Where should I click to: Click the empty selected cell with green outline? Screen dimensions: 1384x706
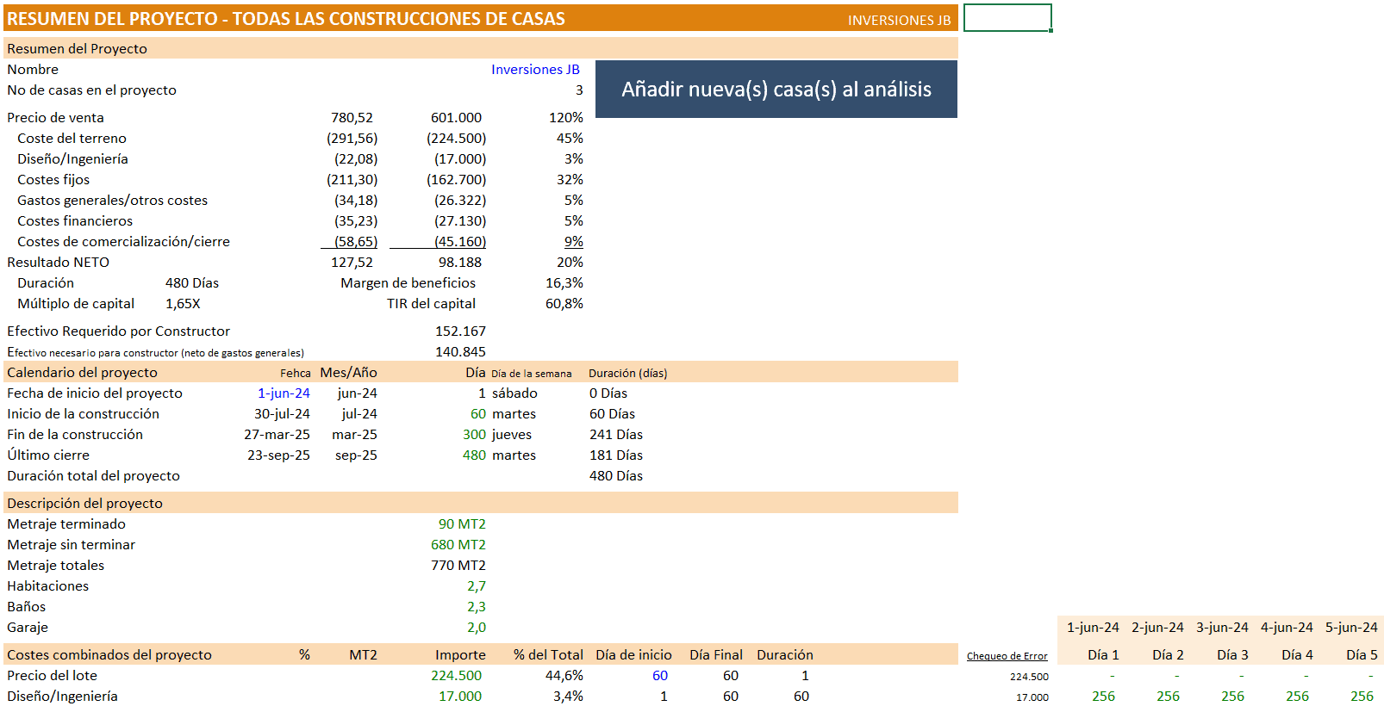[x=1007, y=18]
